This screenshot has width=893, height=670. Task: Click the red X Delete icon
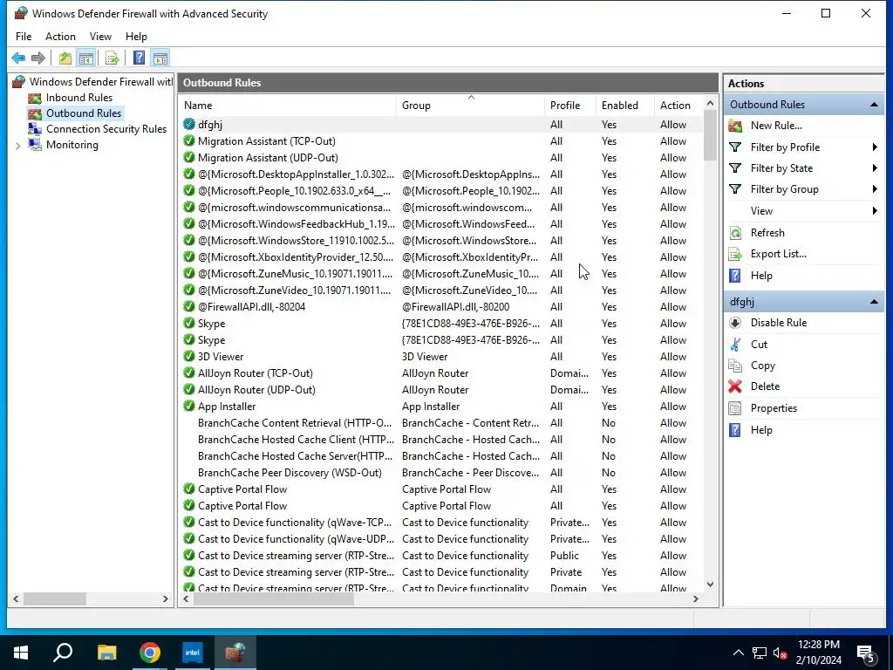pyautogui.click(x=735, y=386)
